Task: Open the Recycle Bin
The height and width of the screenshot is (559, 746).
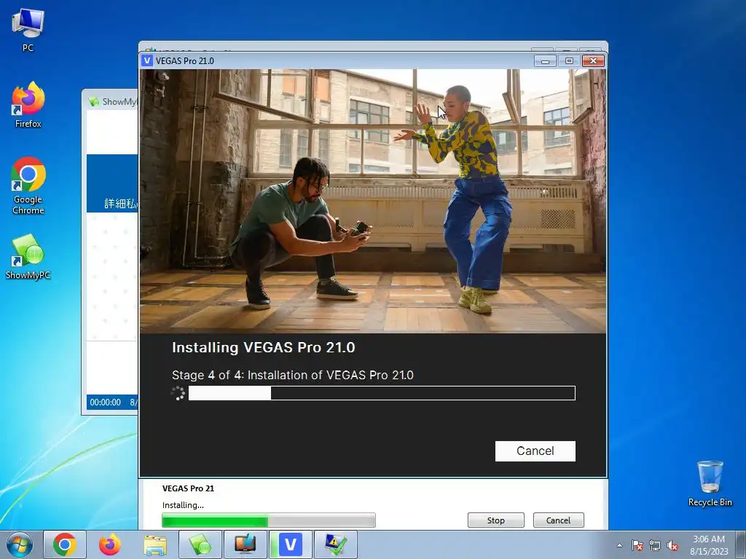Action: [x=710, y=483]
